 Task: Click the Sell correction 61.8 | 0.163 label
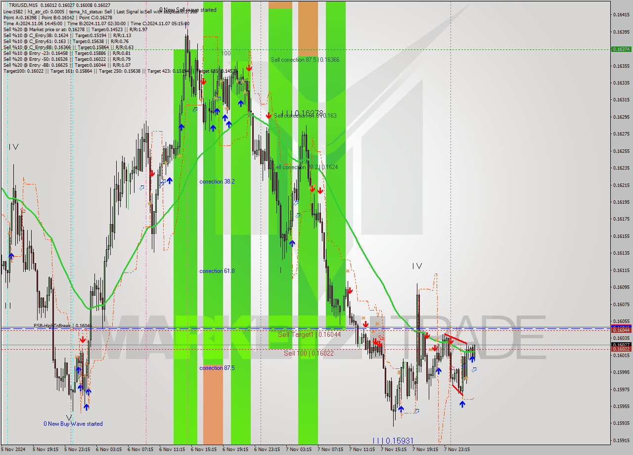click(x=305, y=115)
